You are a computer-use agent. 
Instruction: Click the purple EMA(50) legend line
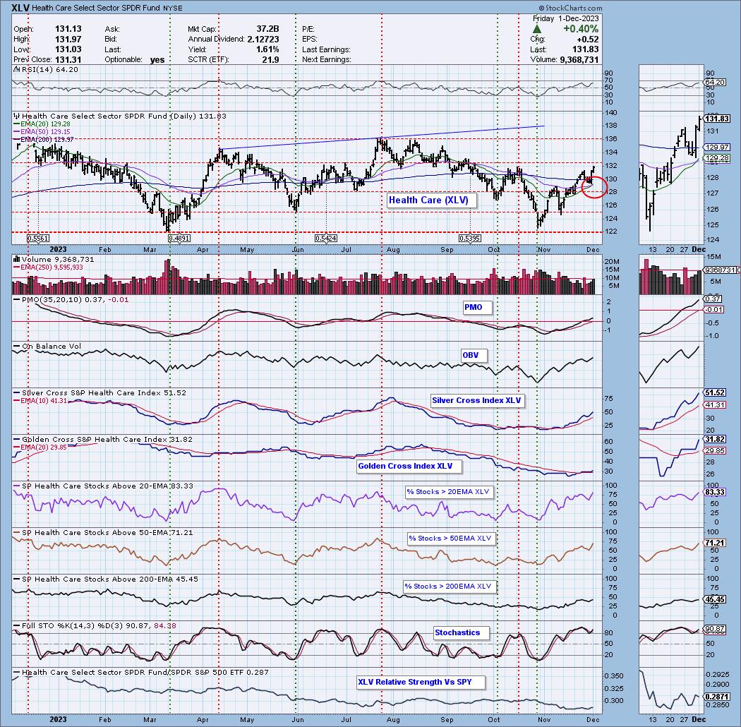tap(17, 132)
